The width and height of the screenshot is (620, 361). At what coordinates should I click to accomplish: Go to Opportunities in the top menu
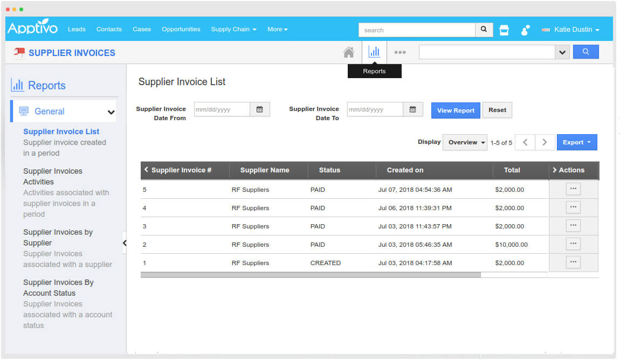pos(181,29)
